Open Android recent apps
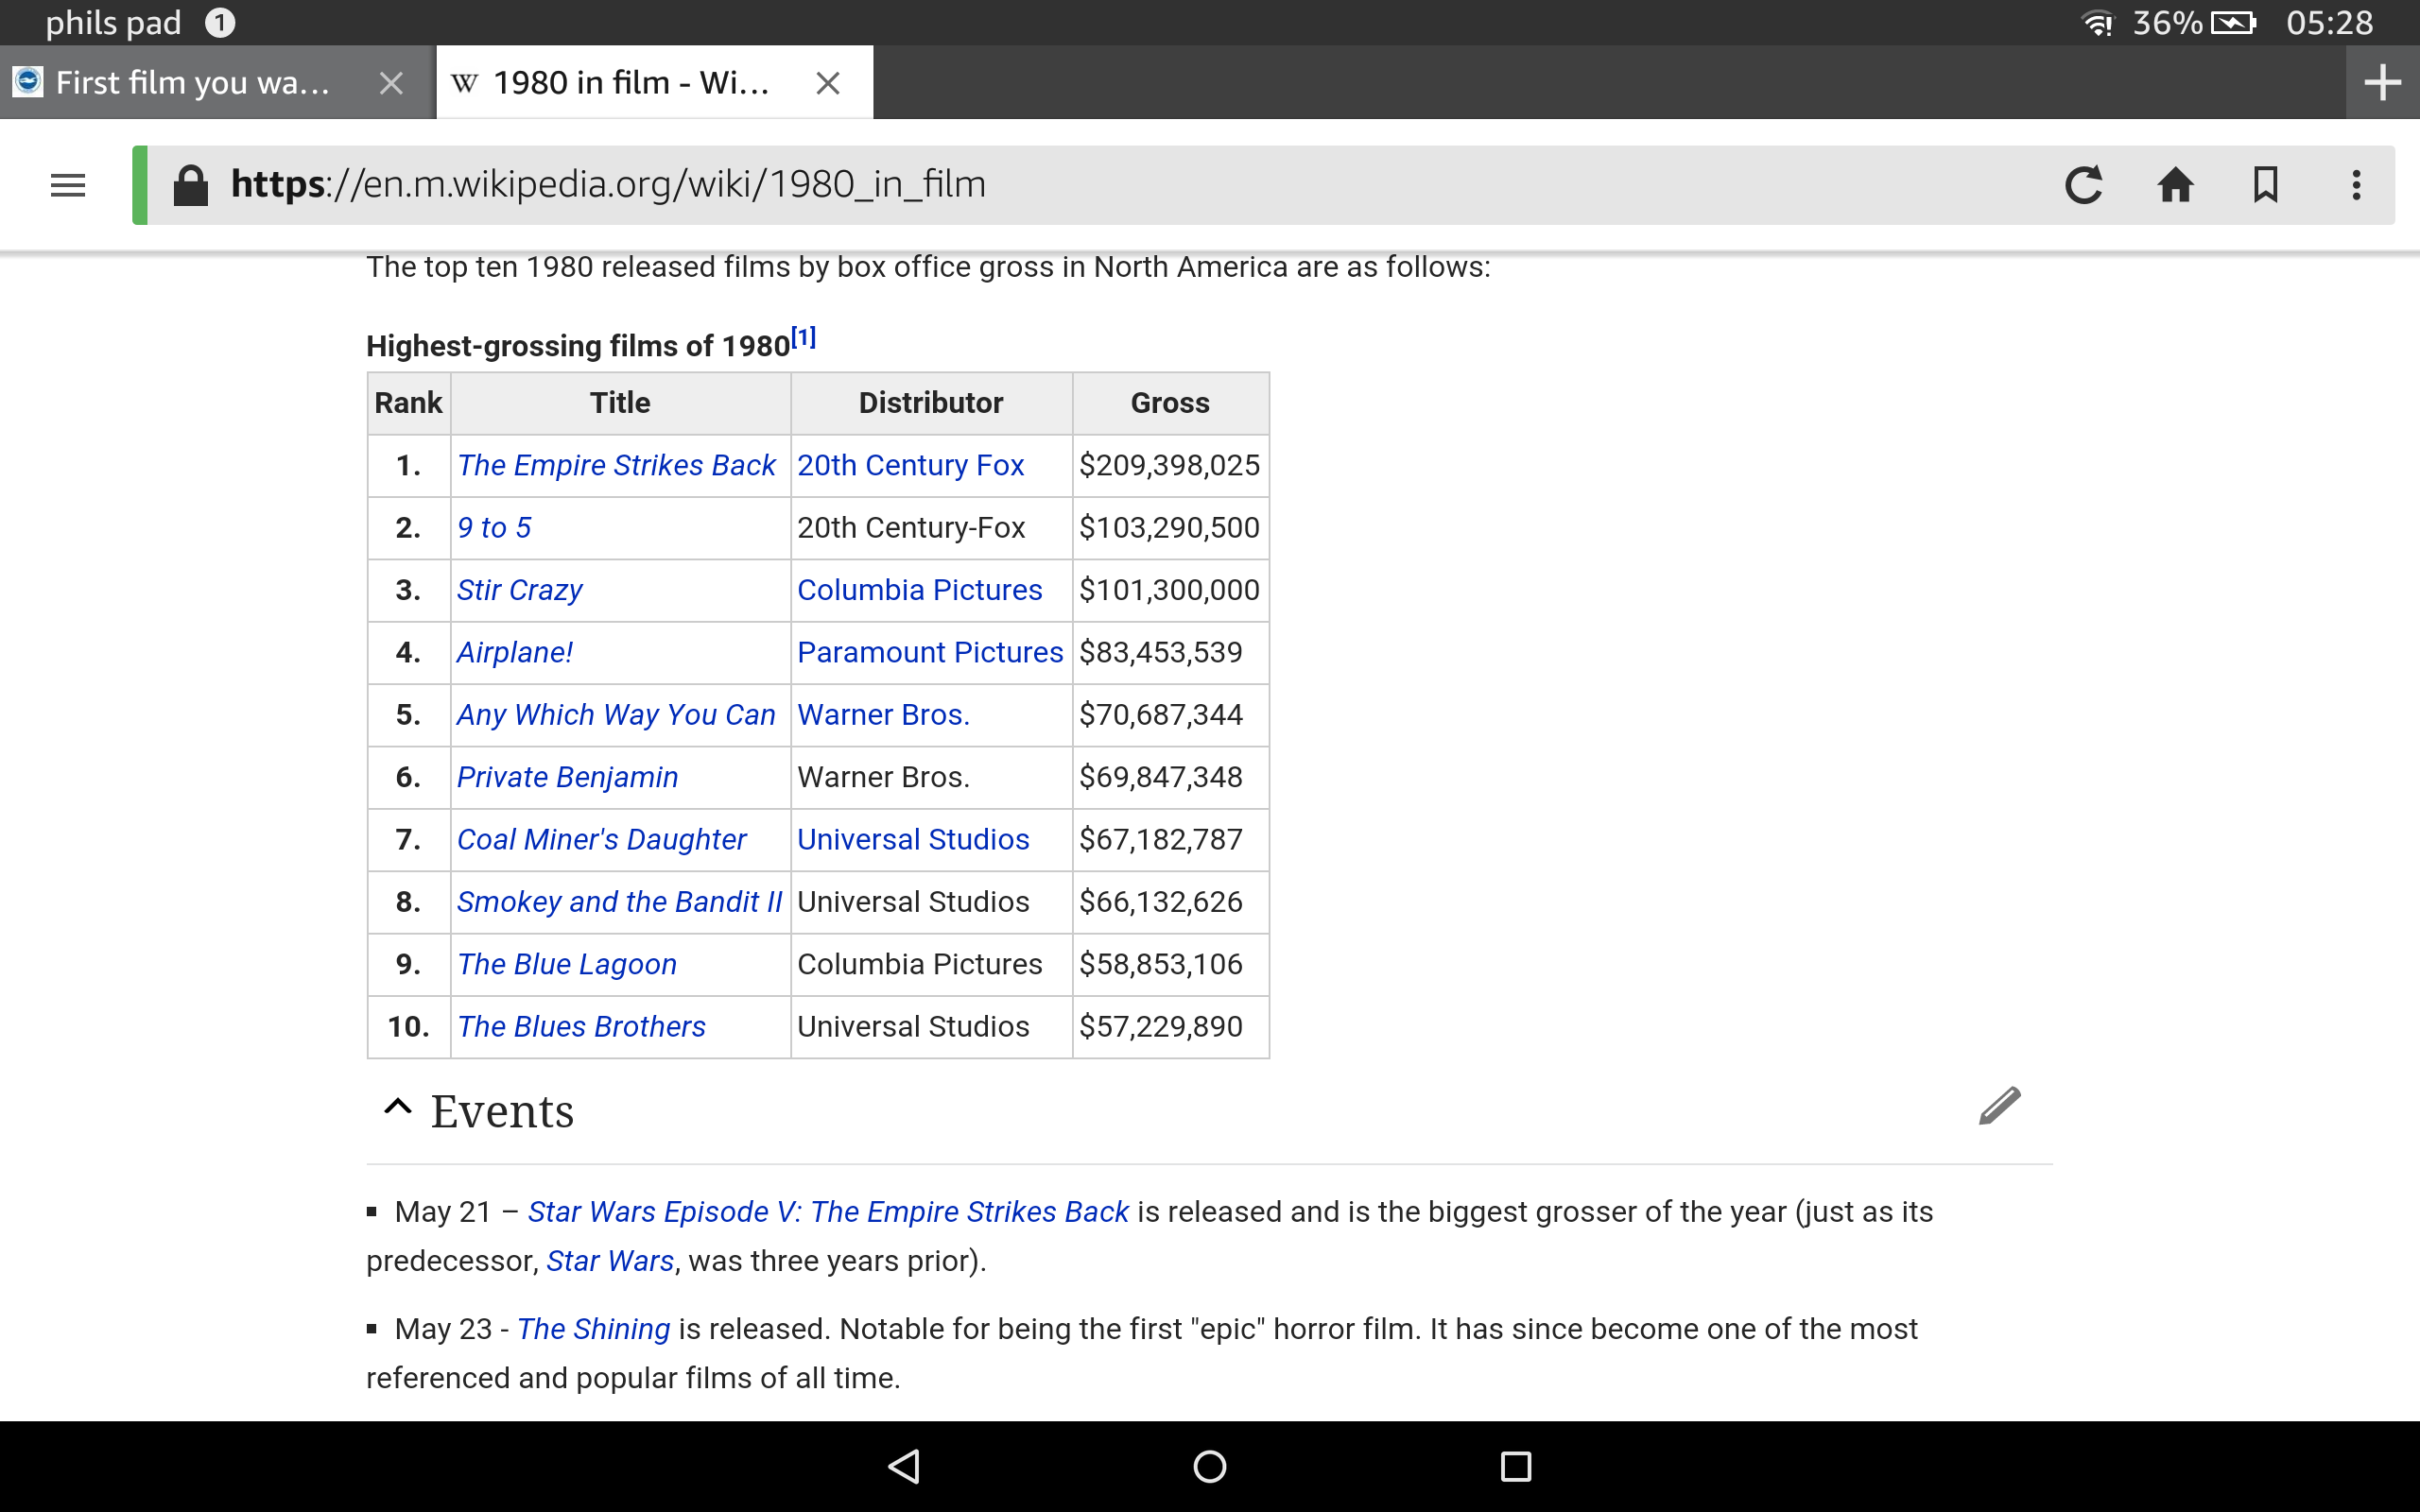This screenshot has width=2420, height=1512. point(1516,1466)
